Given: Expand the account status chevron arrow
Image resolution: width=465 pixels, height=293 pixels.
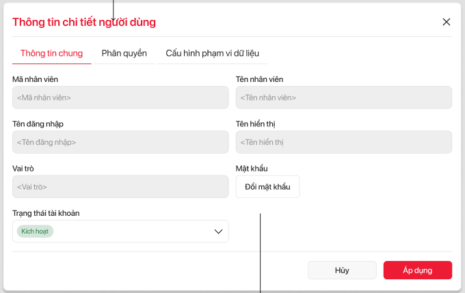Looking at the screenshot, I should point(219,232).
